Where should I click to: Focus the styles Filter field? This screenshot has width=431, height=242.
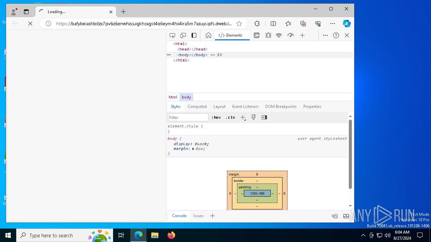188,117
